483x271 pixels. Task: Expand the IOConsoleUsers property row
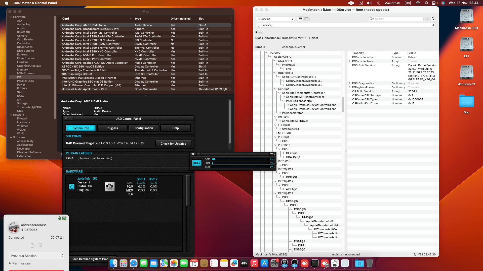tap(350, 61)
